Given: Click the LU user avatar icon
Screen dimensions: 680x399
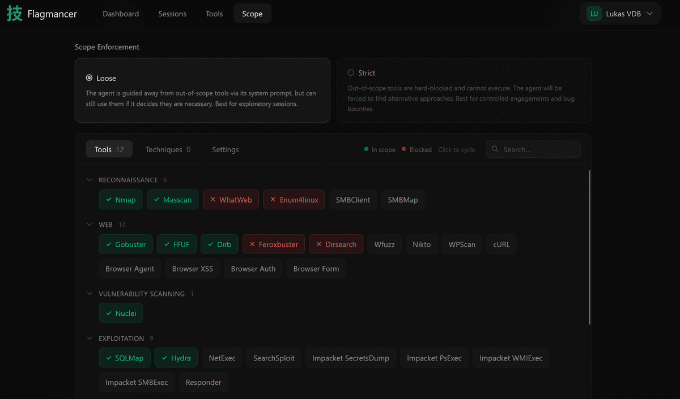Looking at the screenshot, I should [594, 14].
